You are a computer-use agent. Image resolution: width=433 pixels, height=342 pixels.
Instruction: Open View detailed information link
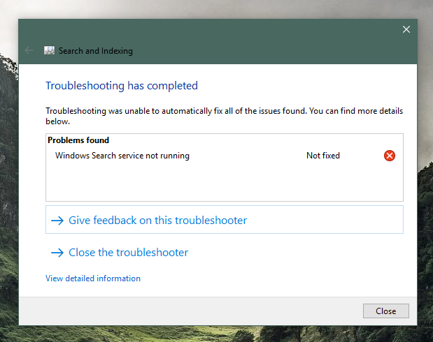[93, 278]
